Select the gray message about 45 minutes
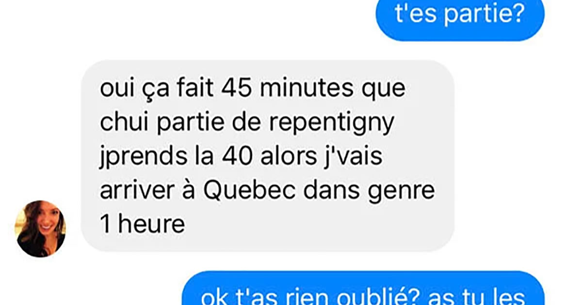Image resolution: width=582 pixels, height=305 pixels. click(268, 156)
